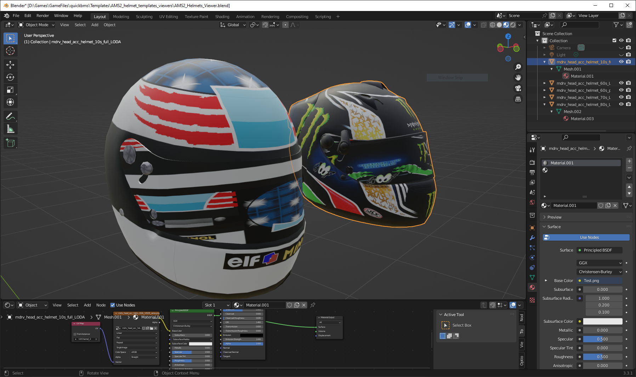Open Material properties tab icon
Image resolution: width=636 pixels, height=377 pixels.
[x=532, y=287]
